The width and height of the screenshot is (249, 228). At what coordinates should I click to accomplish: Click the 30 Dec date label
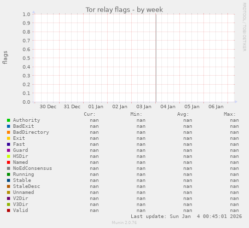[x=48, y=107]
